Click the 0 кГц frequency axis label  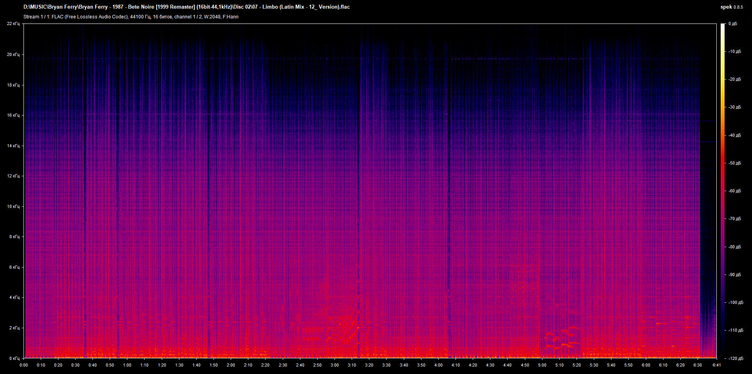point(14,358)
